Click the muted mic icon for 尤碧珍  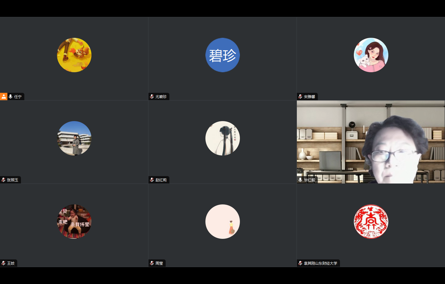[152, 97]
